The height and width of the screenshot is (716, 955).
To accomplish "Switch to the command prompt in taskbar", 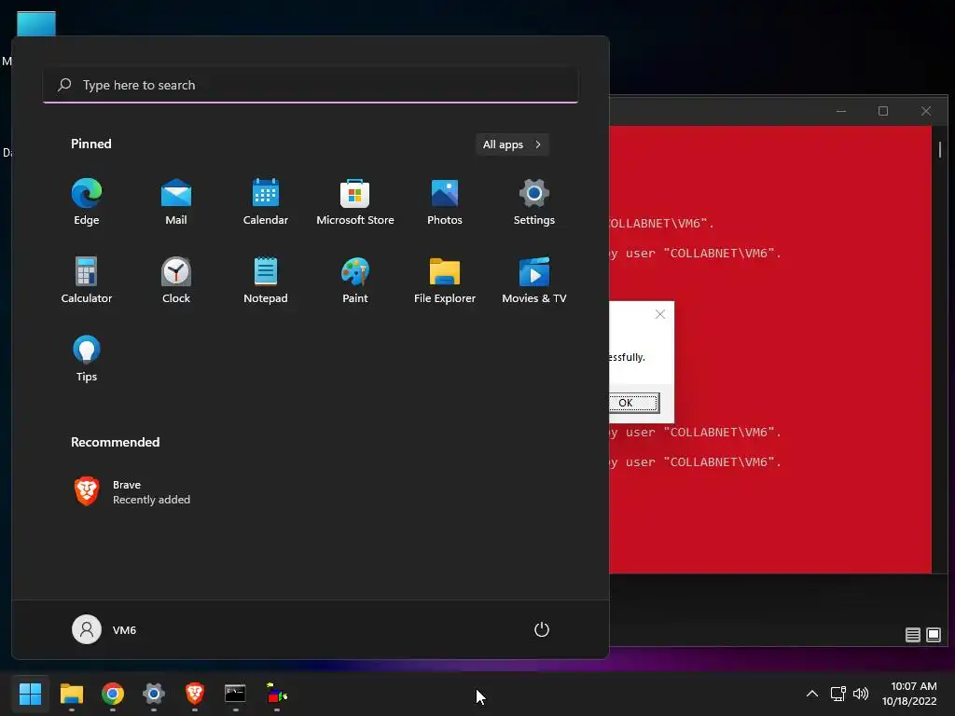I will [235, 694].
